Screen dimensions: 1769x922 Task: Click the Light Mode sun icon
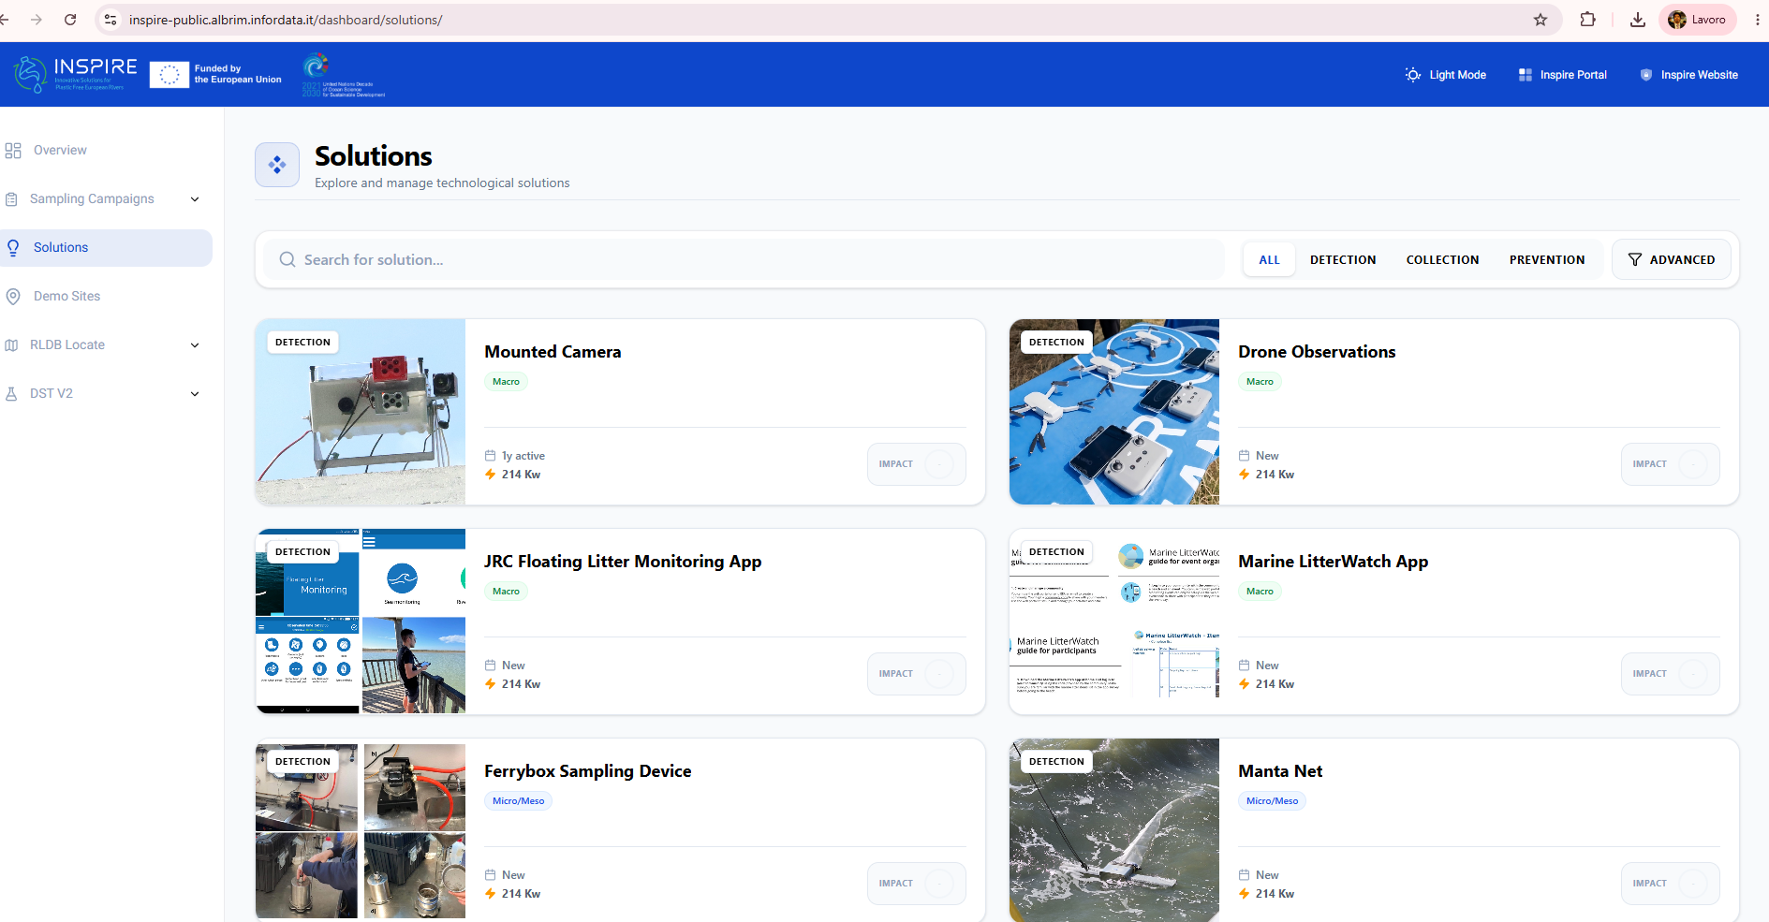coord(1412,75)
